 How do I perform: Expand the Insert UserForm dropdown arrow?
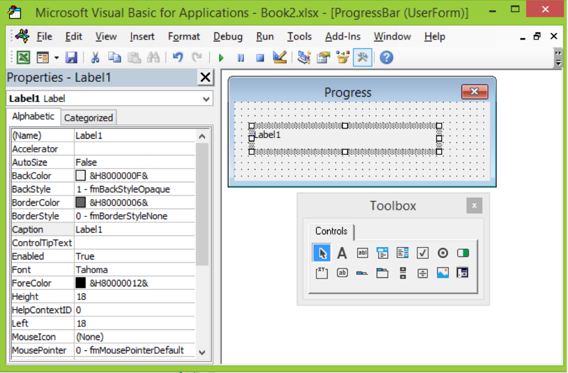tap(57, 58)
